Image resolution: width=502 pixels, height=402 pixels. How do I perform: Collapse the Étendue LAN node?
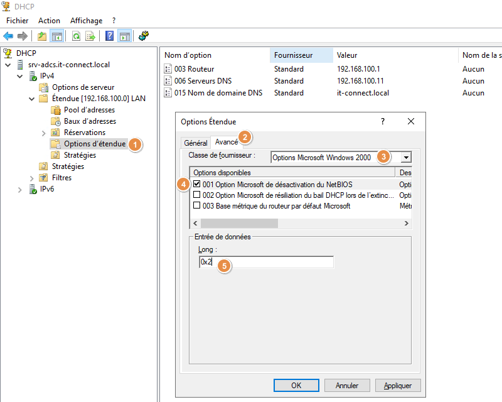(x=32, y=99)
